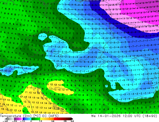Screen dimensions: 159x122
Task: Click the '-10' label under the color scale
Action: point(22,121)
